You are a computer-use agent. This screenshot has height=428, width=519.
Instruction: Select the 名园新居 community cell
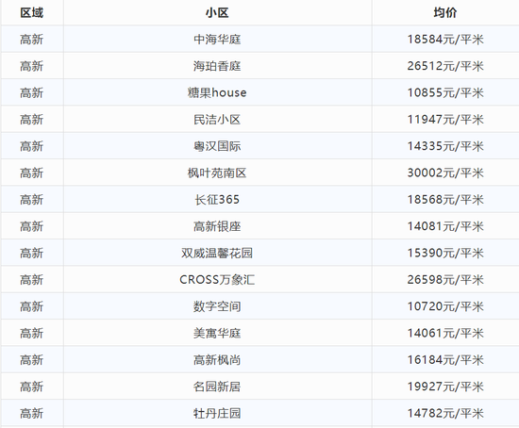point(217,387)
